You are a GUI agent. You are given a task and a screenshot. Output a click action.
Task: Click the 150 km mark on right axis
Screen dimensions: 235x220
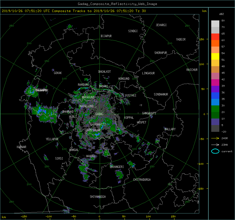click(202, 39)
